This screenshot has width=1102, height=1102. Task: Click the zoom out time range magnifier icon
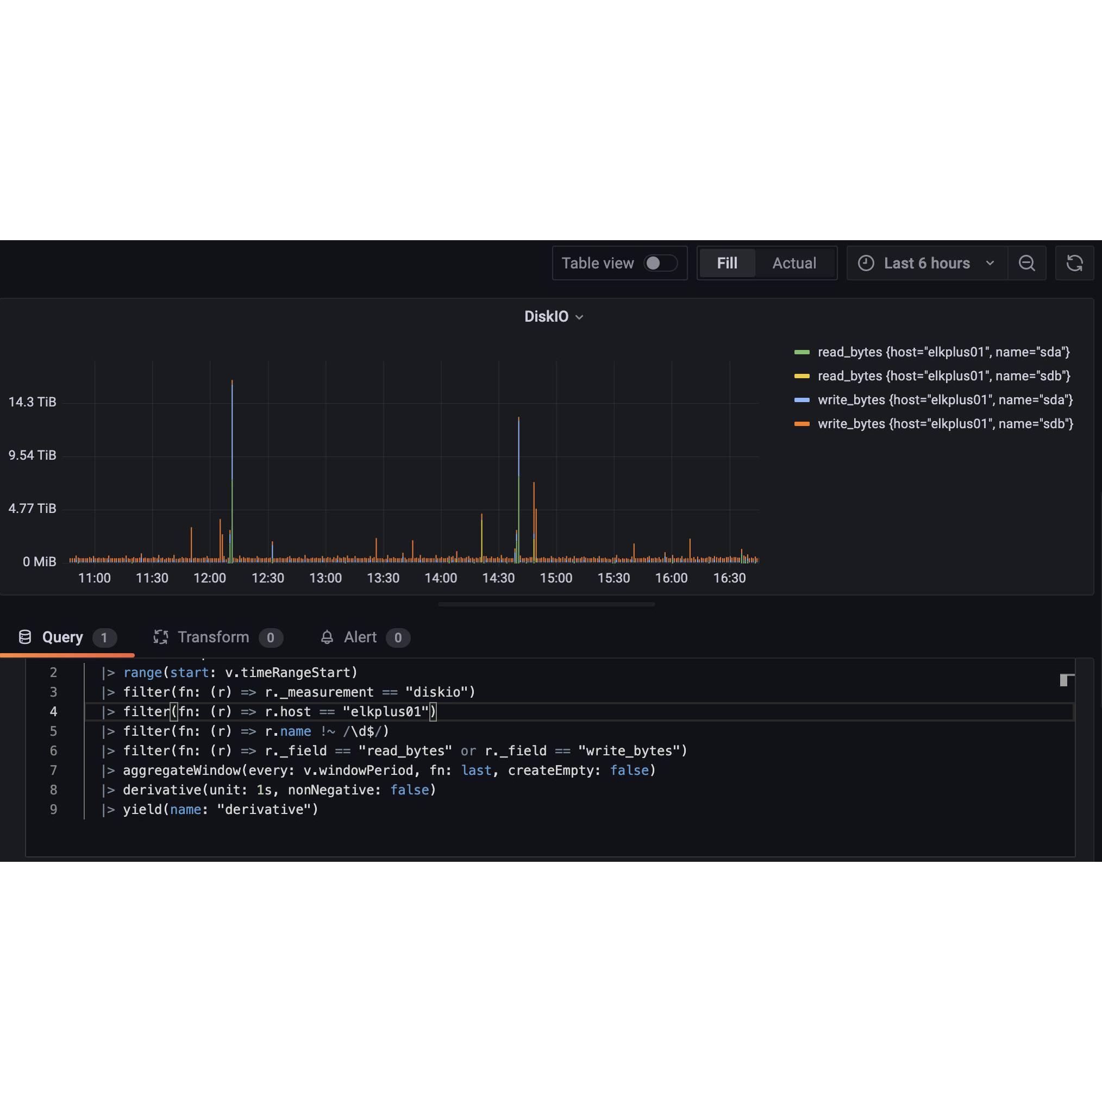point(1026,263)
